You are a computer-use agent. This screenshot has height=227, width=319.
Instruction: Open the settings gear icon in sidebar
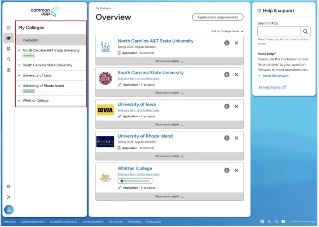(8, 187)
